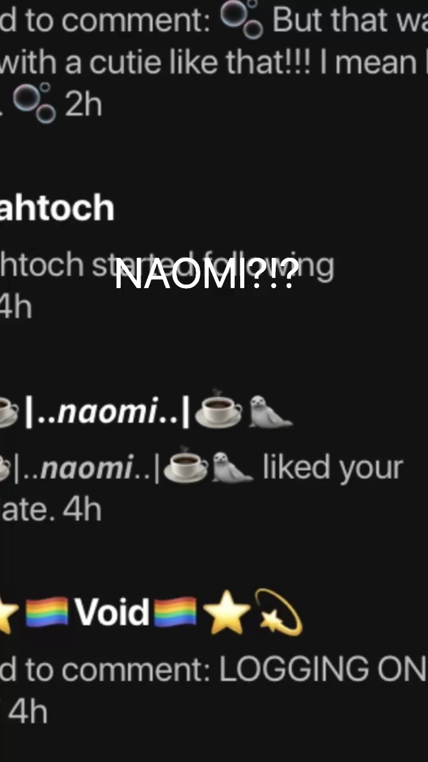Open the 'liked your' update notification
The height and width of the screenshot is (762, 428).
coord(202,488)
